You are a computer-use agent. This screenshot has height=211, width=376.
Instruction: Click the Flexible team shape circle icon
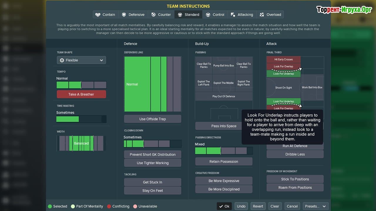click(62, 60)
